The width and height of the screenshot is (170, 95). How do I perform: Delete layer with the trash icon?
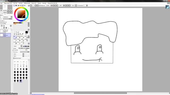click(6, 28)
